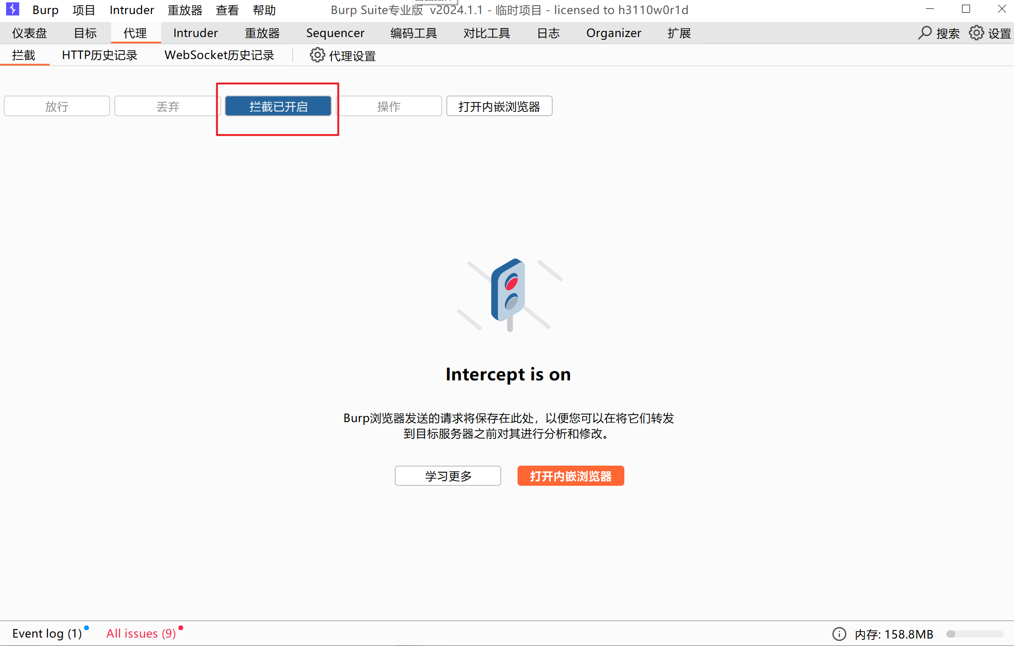Open the Burp menu
The image size is (1014, 646).
tap(45, 10)
